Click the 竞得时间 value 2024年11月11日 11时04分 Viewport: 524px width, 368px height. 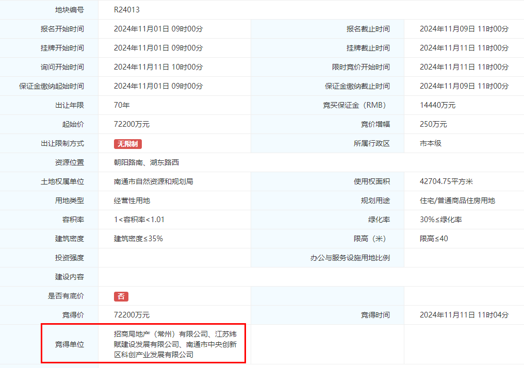click(464, 315)
